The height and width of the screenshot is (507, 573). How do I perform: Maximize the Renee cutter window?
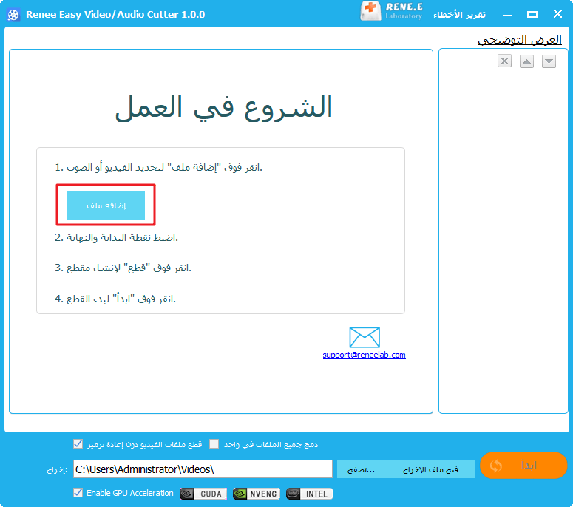pos(532,15)
